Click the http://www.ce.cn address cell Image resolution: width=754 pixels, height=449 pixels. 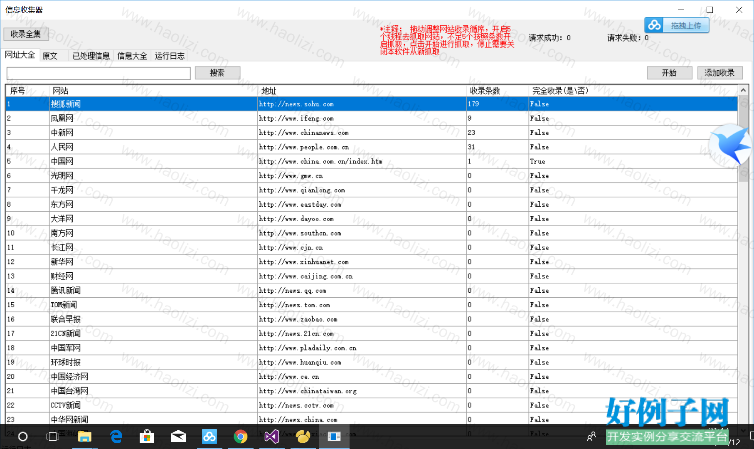click(362, 377)
